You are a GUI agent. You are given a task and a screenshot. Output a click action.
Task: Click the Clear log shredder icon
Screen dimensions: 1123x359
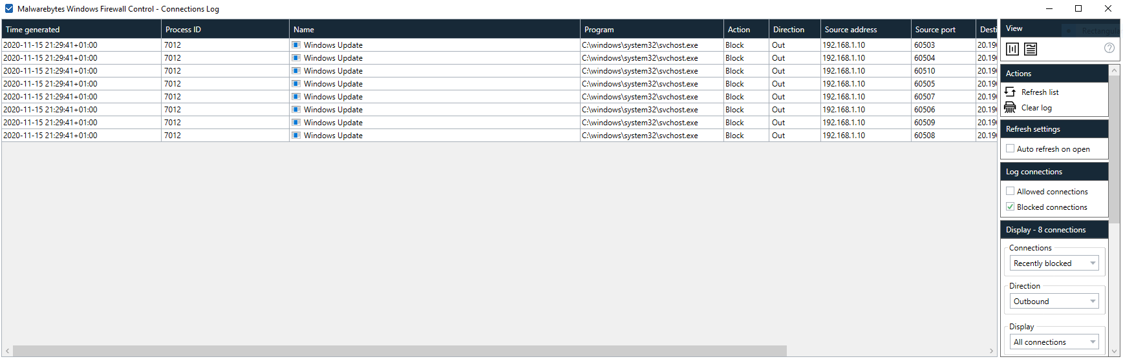1011,108
